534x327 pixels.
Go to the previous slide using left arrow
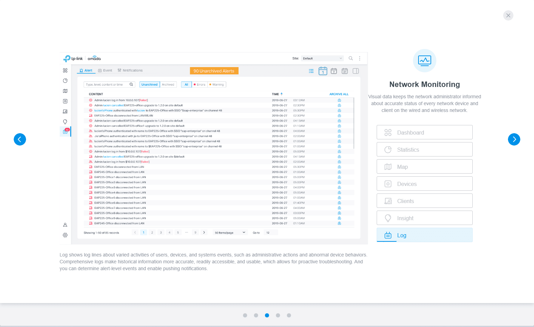[x=20, y=139]
